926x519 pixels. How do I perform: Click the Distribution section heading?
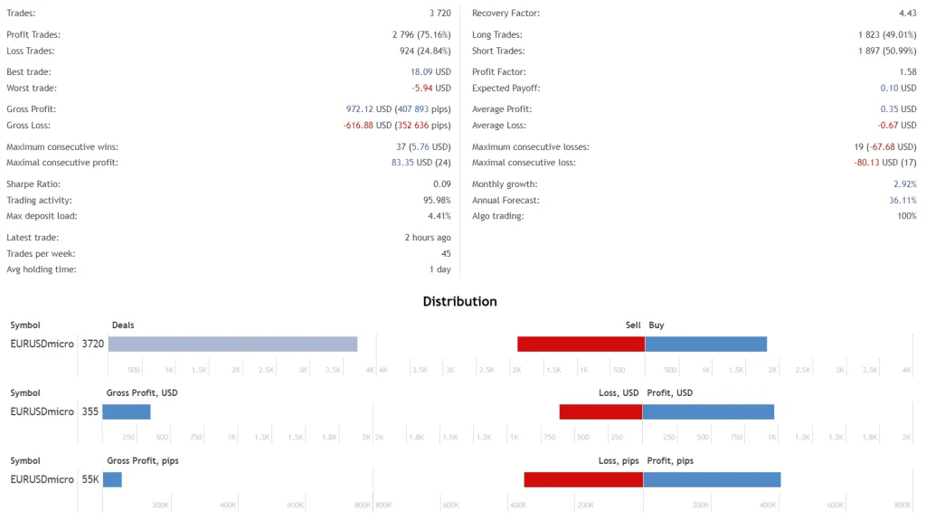click(x=459, y=301)
